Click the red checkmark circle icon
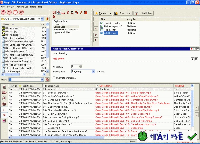The width and height of the screenshot is (200, 144). [21, 12]
